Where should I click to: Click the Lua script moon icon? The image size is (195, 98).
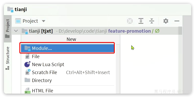27,64
